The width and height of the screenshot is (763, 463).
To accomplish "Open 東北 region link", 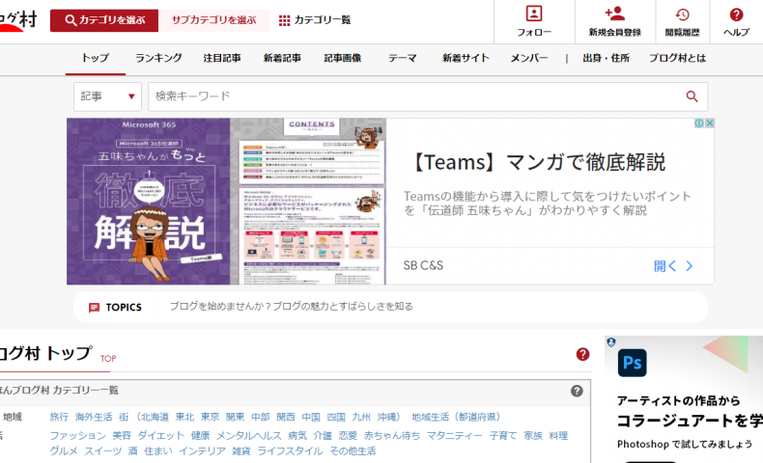I will [184, 417].
